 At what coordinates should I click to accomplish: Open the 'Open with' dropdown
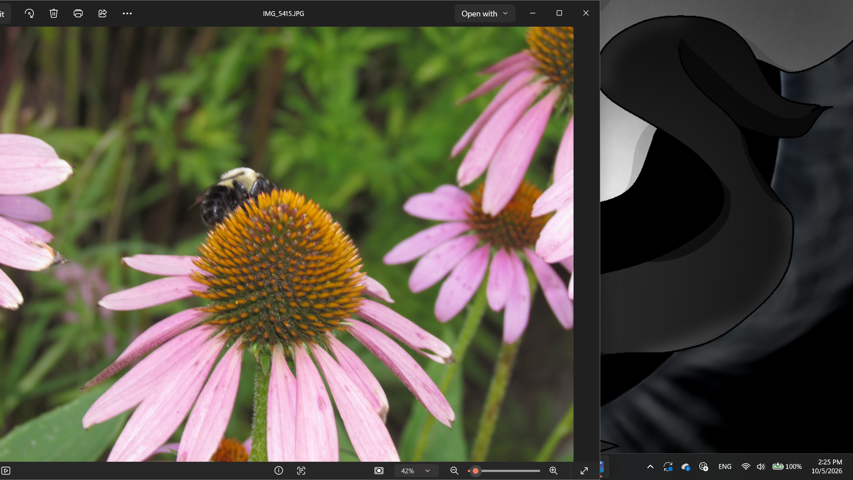pyautogui.click(x=485, y=13)
